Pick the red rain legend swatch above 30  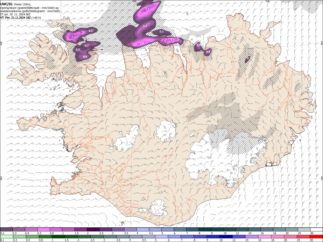[316, 237]
